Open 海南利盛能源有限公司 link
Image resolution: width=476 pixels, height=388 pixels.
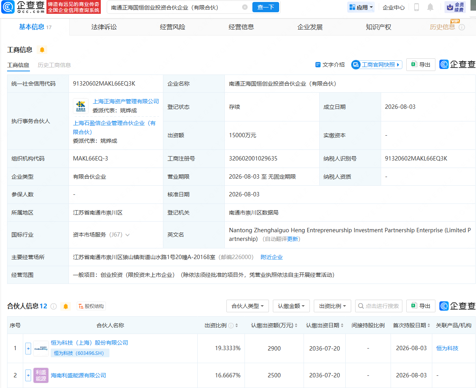tap(78, 375)
